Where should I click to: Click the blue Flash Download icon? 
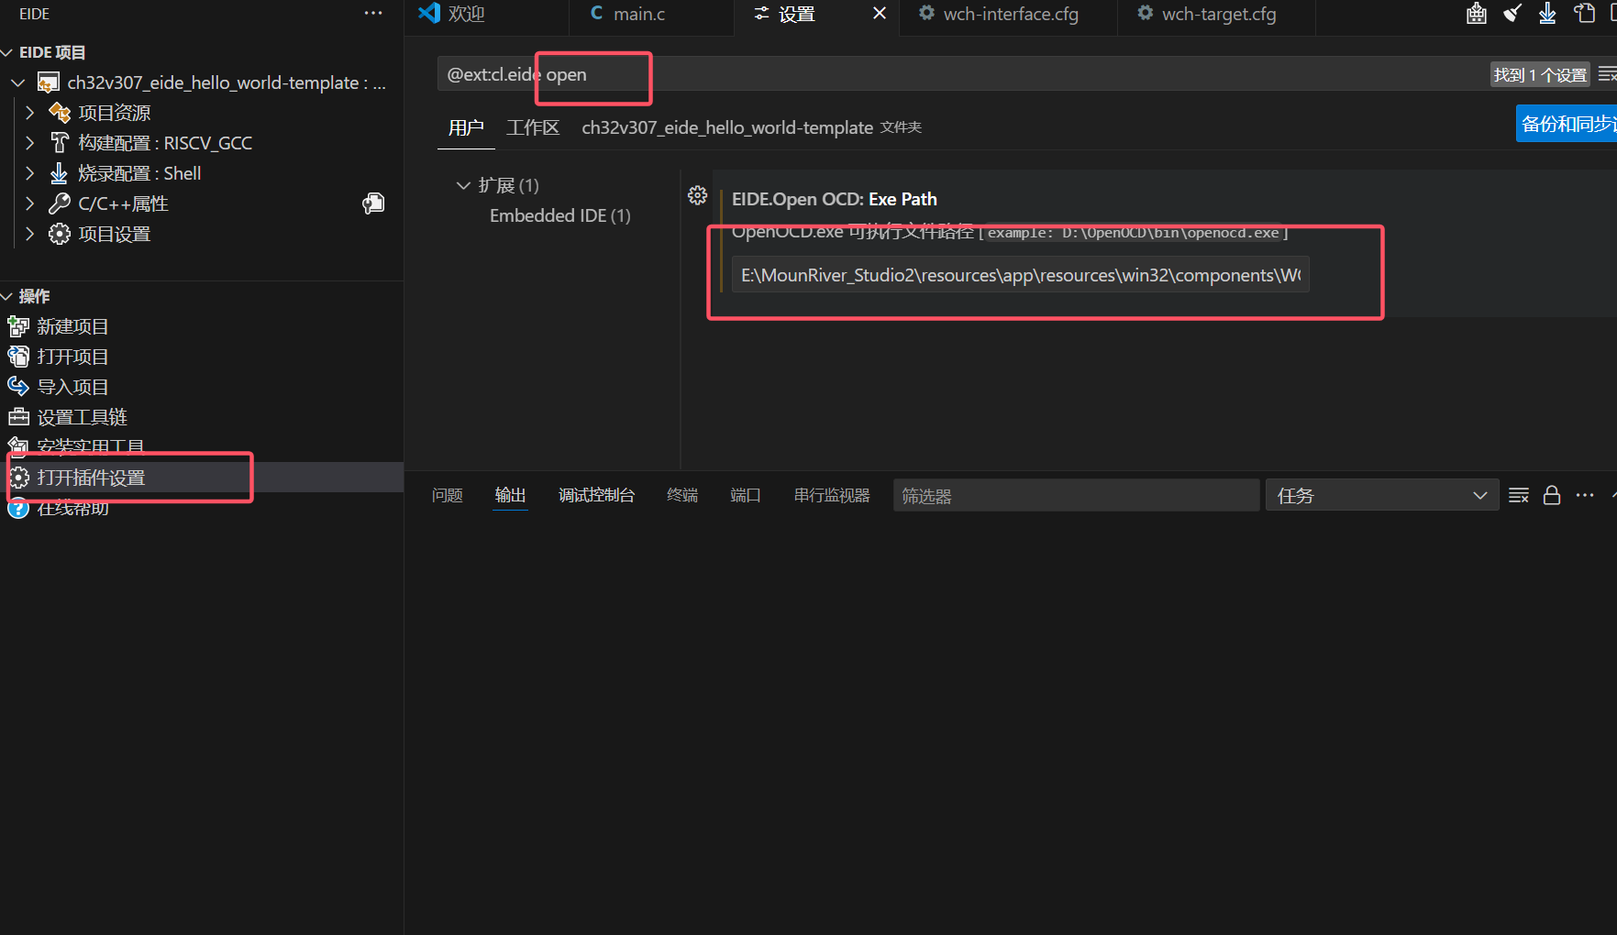point(1547,13)
